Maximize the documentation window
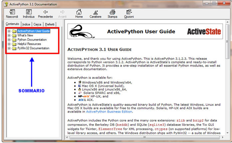Screen dimensions: 232x143 pos(214,3)
